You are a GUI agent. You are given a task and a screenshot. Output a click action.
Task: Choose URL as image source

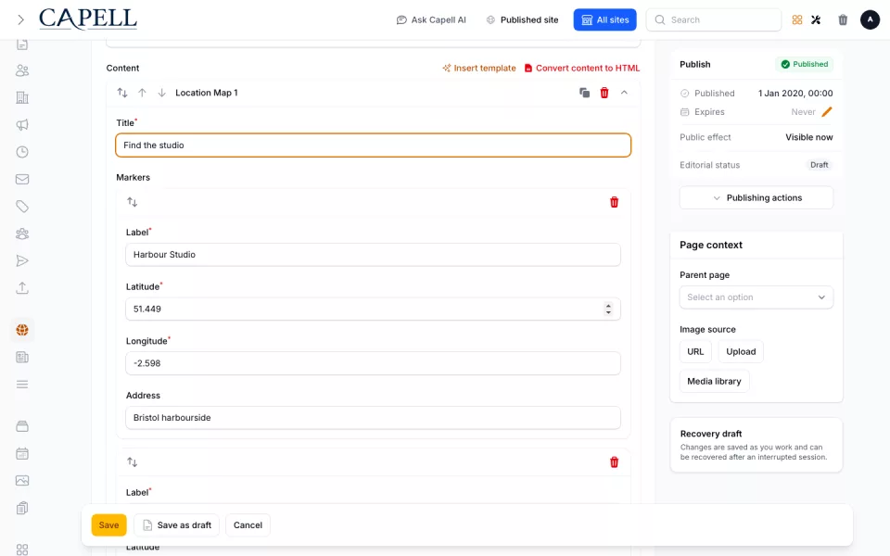[695, 352]
